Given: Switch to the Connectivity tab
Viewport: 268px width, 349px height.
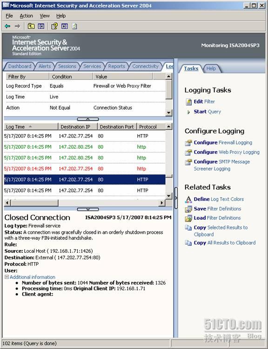Looking at the screenshot, I should pos(146,66).
